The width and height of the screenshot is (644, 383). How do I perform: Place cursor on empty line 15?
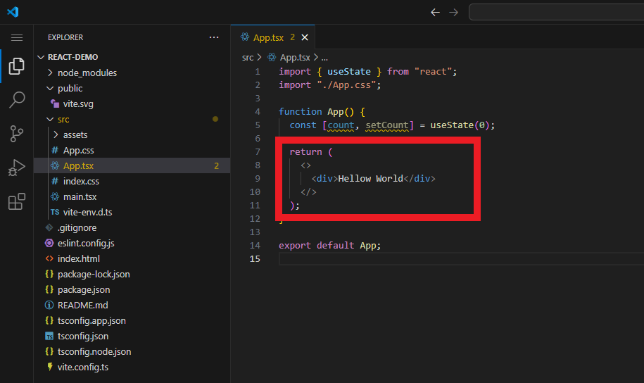click(460, 259)
